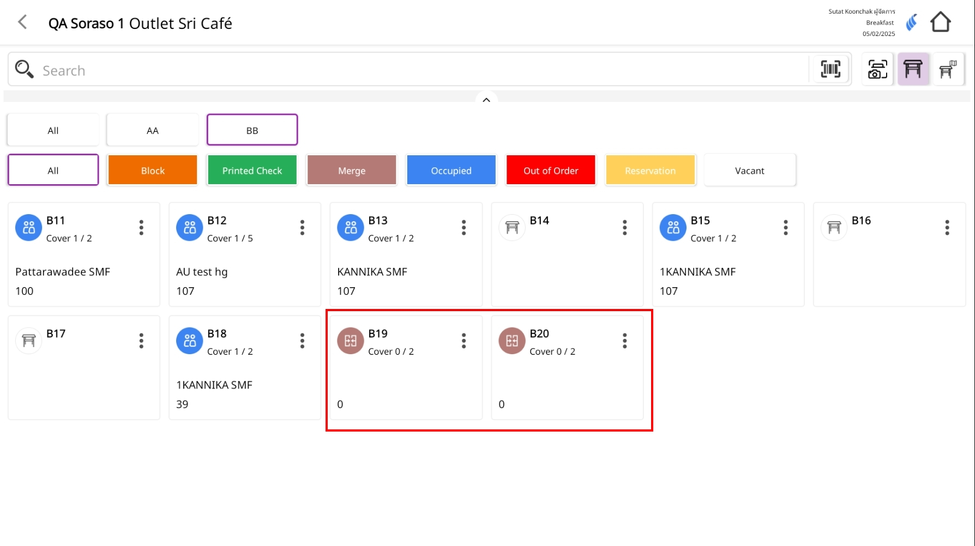Switch to the AA zone tab

pyautogui.click(x=153, y=130)
